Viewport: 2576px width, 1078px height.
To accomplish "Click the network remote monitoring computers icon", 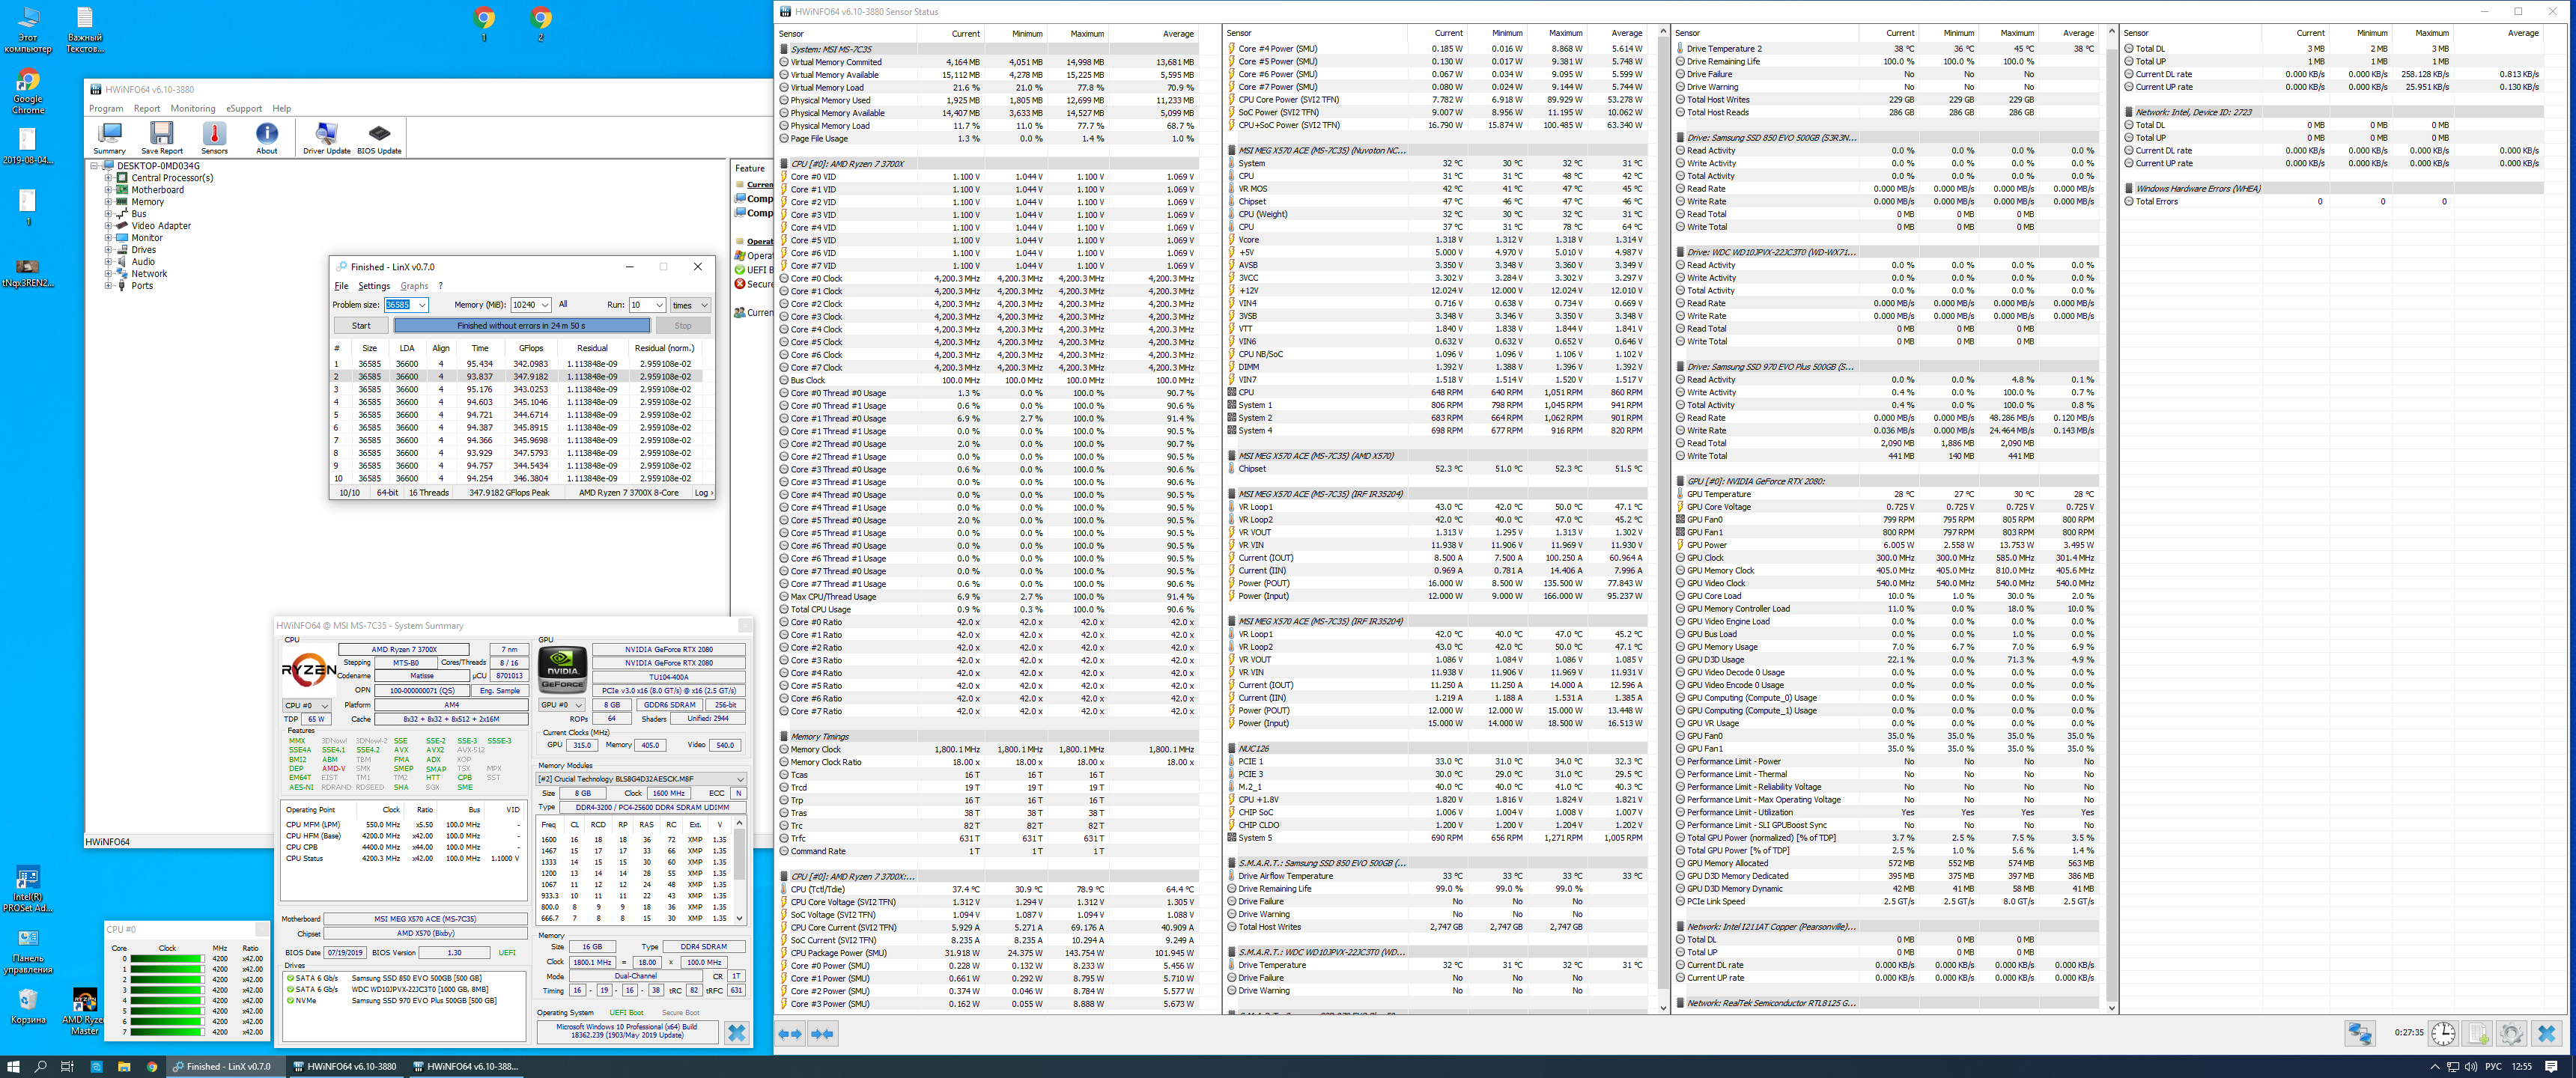I will click(x=2360, y=1033).
